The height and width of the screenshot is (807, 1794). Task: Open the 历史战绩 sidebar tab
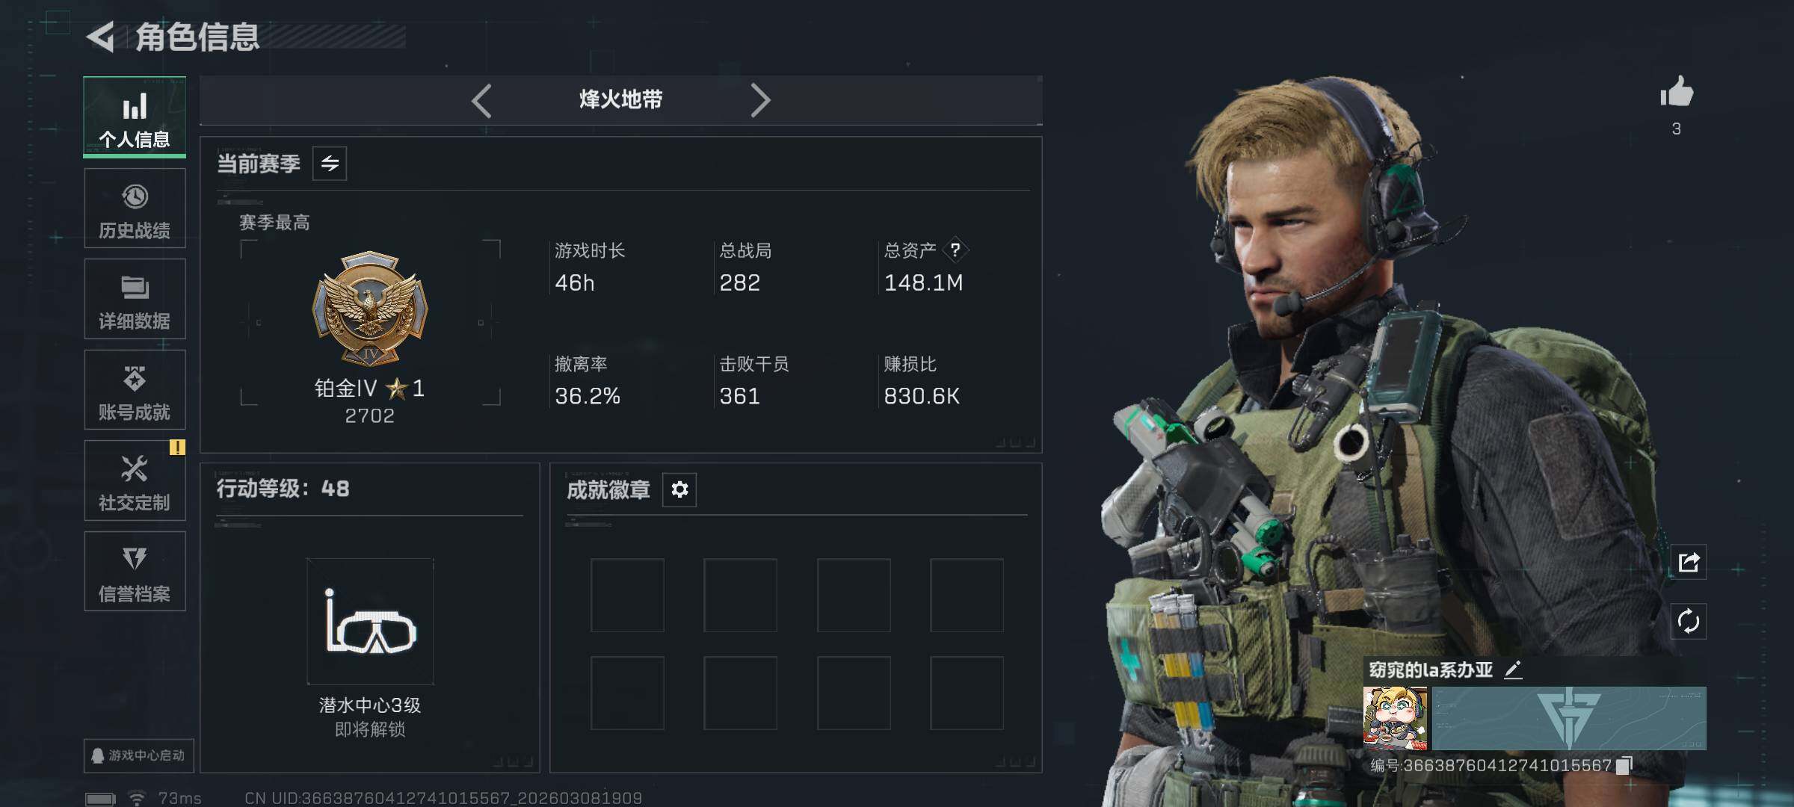(x=135, y=208)
